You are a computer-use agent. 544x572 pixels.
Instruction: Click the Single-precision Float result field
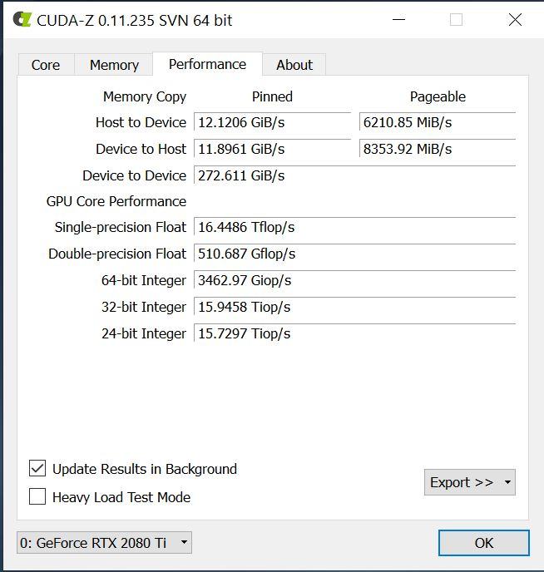[354, 227]
